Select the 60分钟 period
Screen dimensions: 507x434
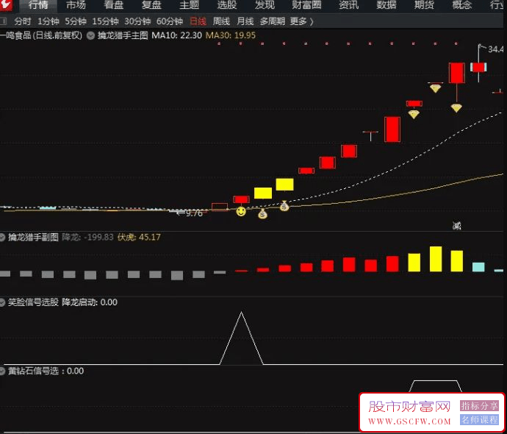(170, 21)
